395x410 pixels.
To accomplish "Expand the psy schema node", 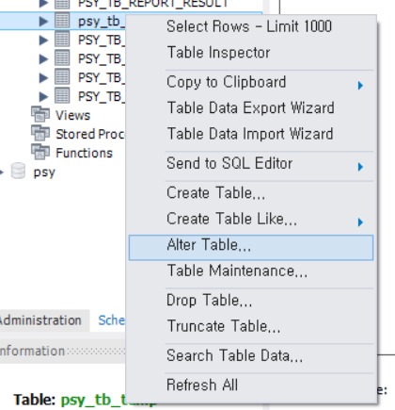I will tap(2, 172).
